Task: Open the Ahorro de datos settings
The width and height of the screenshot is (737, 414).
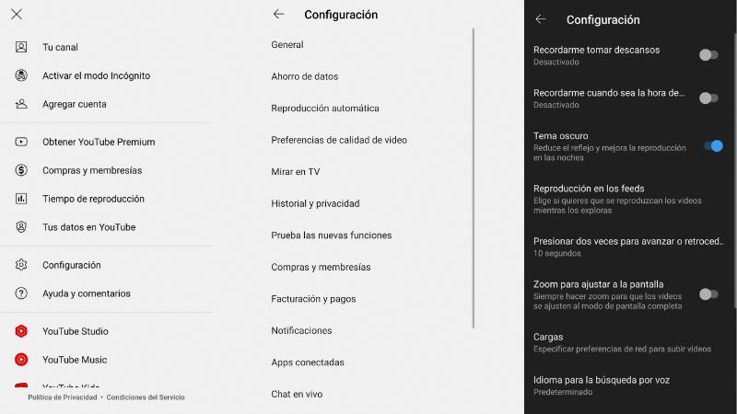Action: pos(305,76)
